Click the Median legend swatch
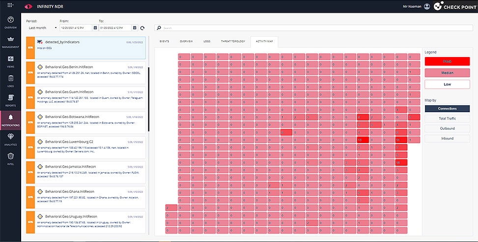The height and width of the screenshot is (242, 478). (x=447, y=73)
